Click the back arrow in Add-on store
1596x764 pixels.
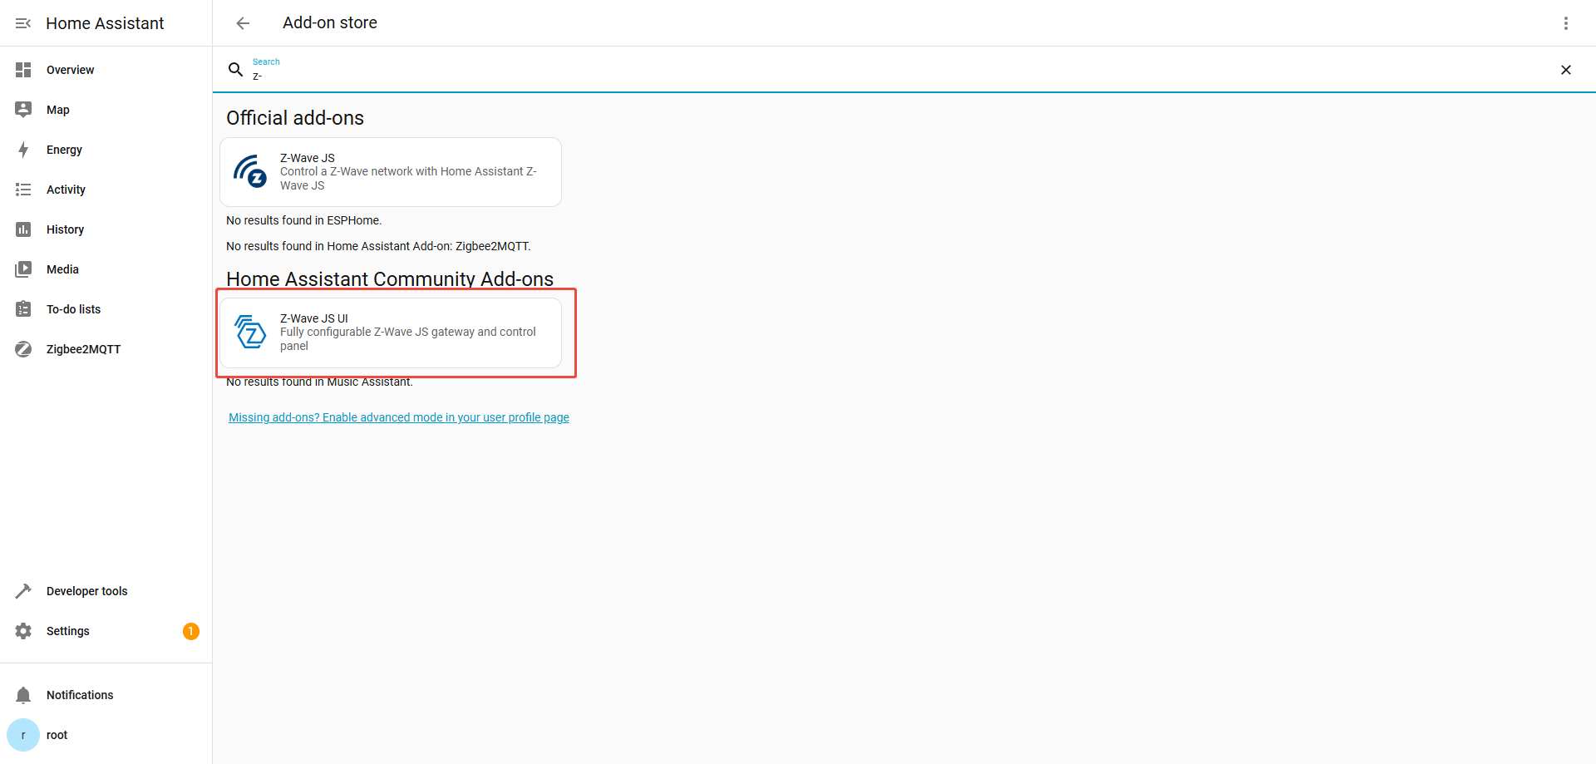tap(243, 23)
